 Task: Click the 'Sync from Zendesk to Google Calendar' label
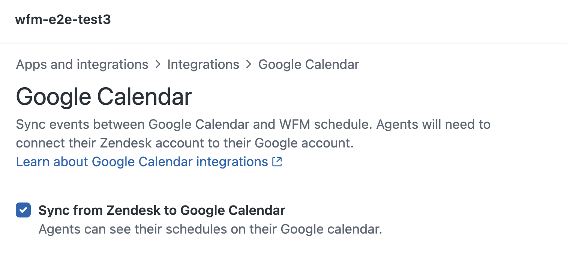[x=162, y=210]
